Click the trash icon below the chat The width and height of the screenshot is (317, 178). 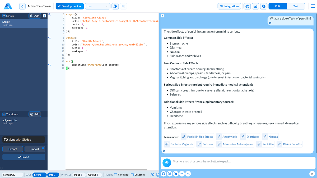[x=164, y=174]
